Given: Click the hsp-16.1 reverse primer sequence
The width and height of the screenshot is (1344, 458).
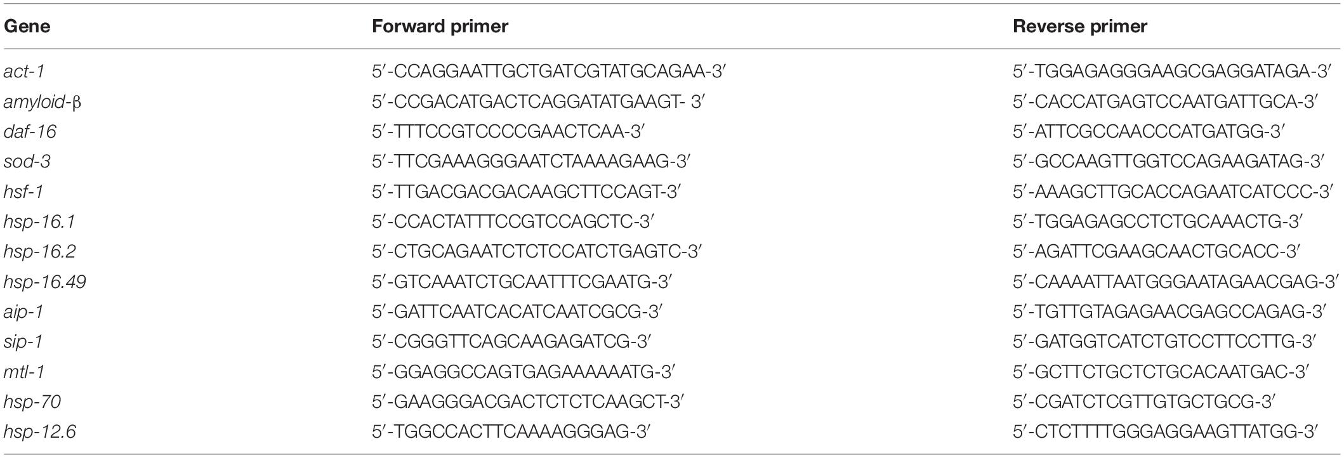Looking at the screenshot, I should 1157,221.
